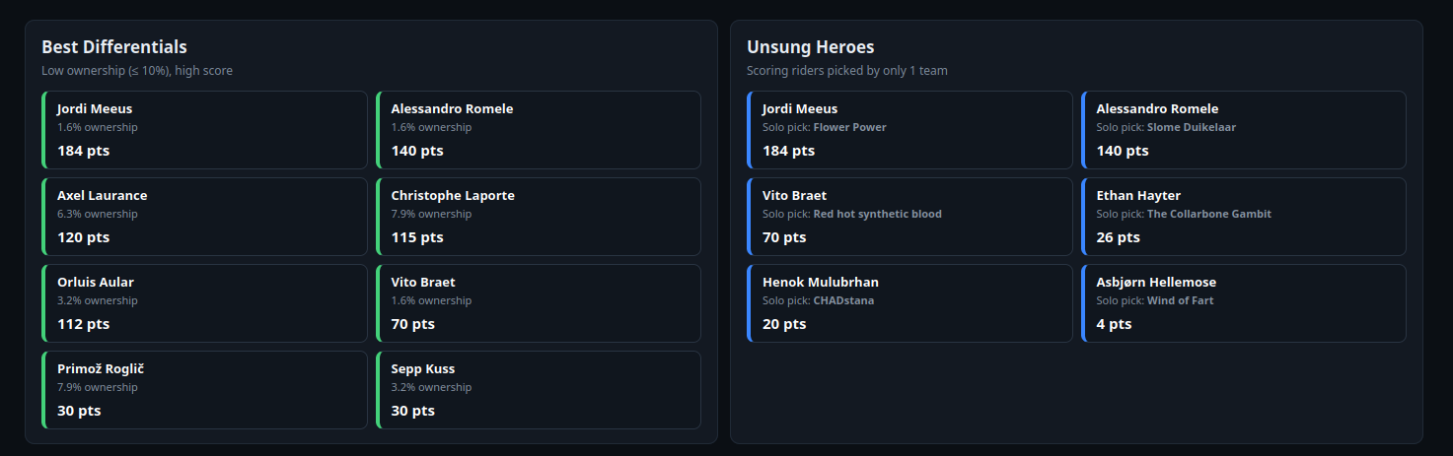This screenshot has width=1453, height=456.
Task: Click the Slome Duikelaar team name
Action: (x=1192, y=127)
